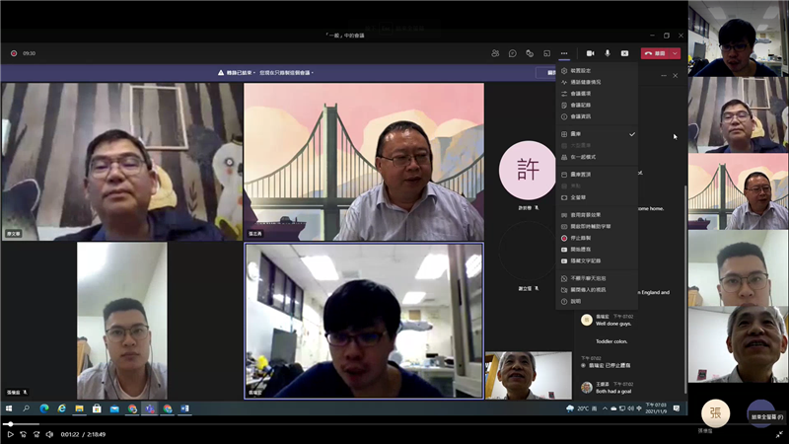Open the meeting chat icon
The width and height of the screenshot is (789, 444).
[x=512, y=53]
